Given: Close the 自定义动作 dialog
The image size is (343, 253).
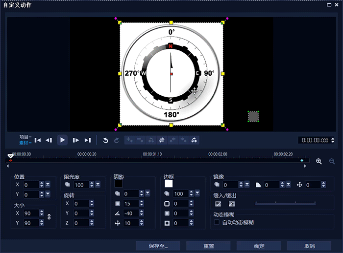Looking at the screenshot, I should point(337,5).
